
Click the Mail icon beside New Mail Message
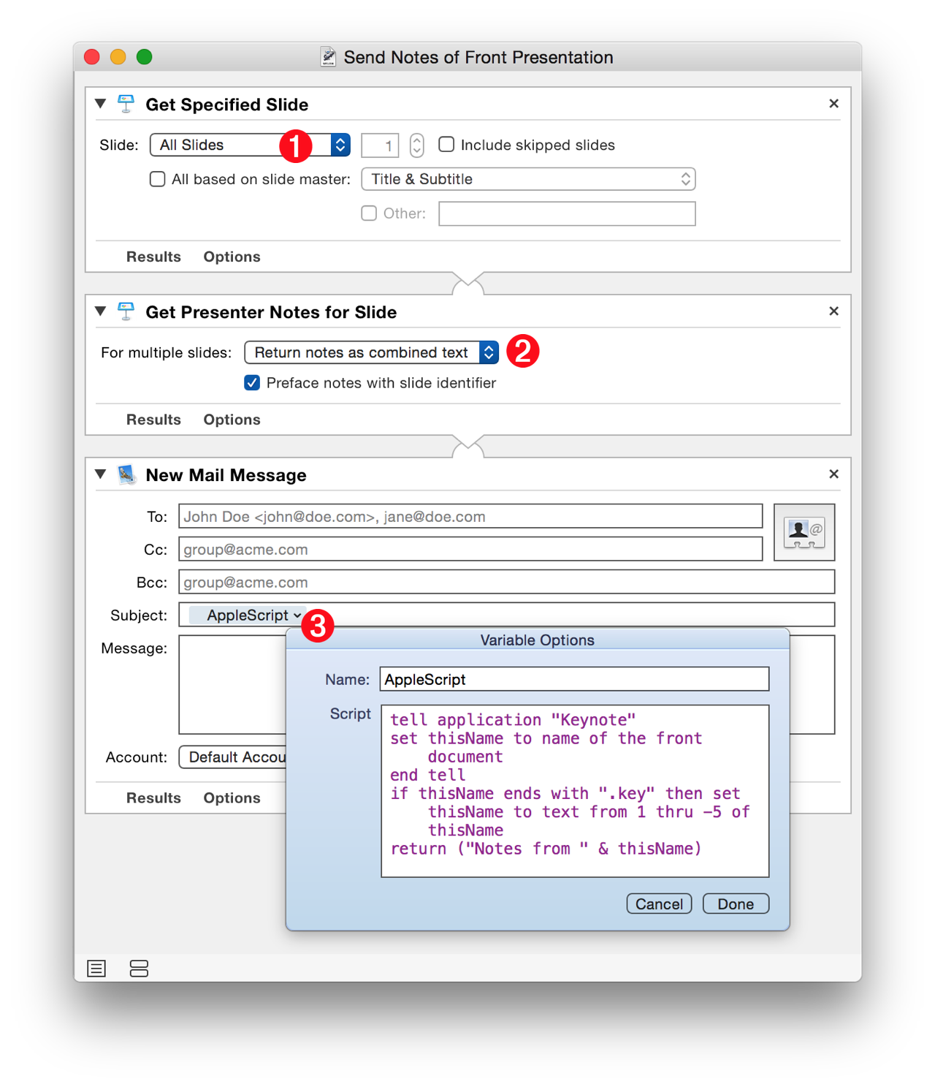(x=126, y=474)
